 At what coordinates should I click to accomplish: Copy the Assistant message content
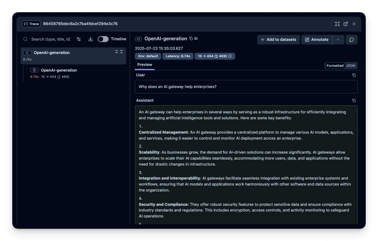pyautogui.click(x=354, y=101)
